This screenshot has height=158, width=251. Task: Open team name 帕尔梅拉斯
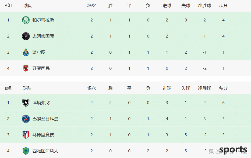click(x=43, y=20)
